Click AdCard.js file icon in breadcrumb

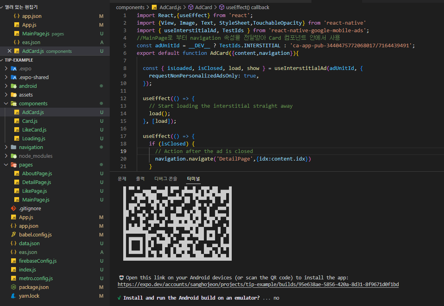pos(154,8)
